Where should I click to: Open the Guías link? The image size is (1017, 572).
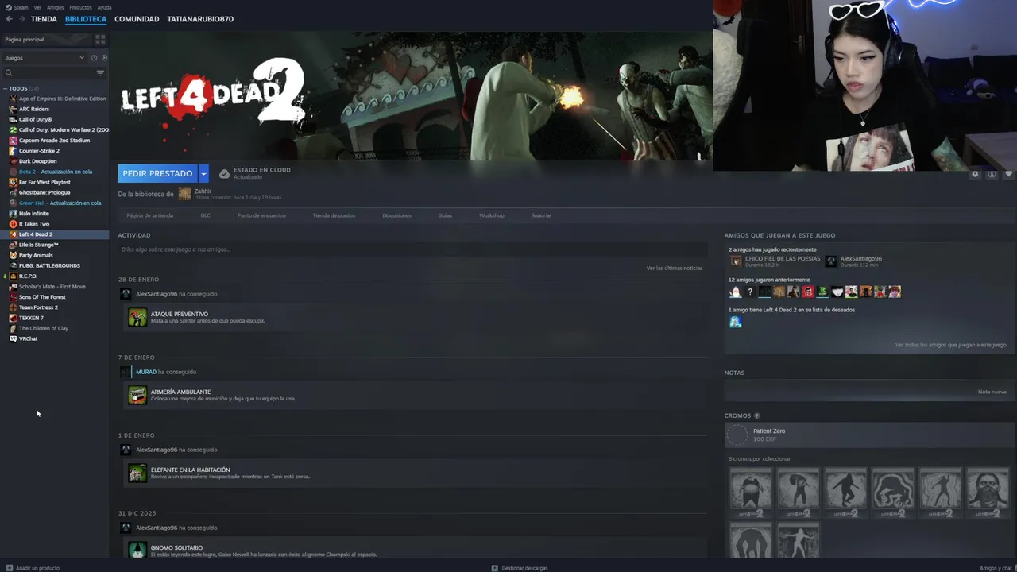pyautogui.click(x=445, y=215)
